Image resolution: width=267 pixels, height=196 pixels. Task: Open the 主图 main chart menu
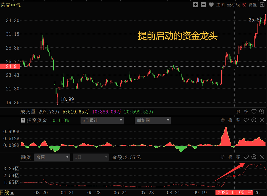pos(220,5)
